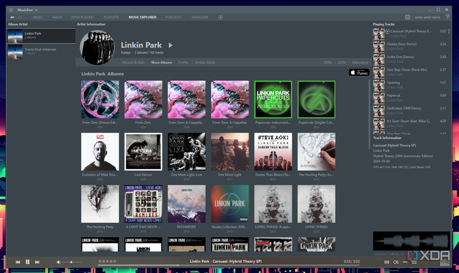Select Sverre Knut Johansen artist
This screenshot has height=273, width=459.
pyautogui.click(x=41, y=51)
